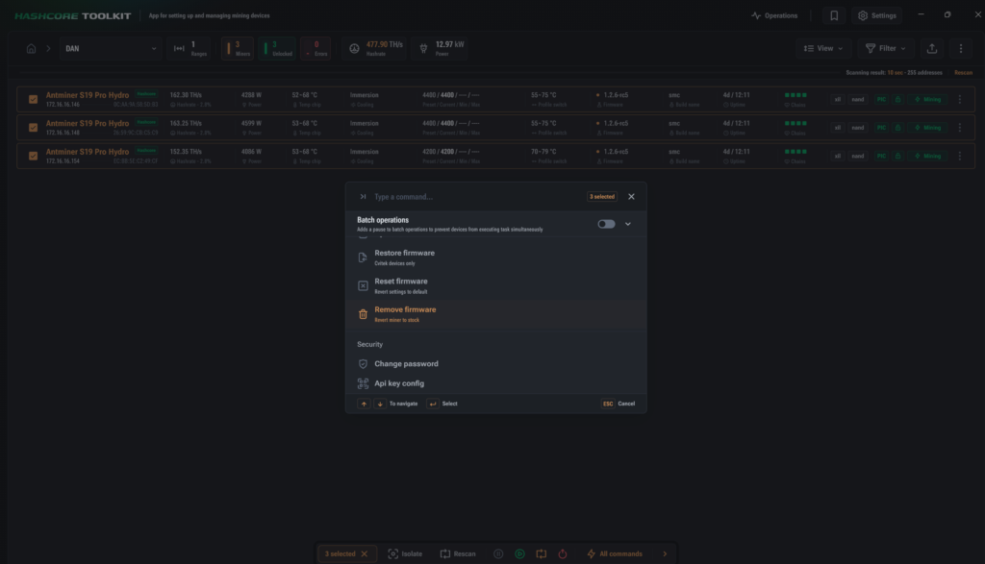The image size is (985, 564).
Task: Click the orange restart loop icon
Action: (541, 554)
